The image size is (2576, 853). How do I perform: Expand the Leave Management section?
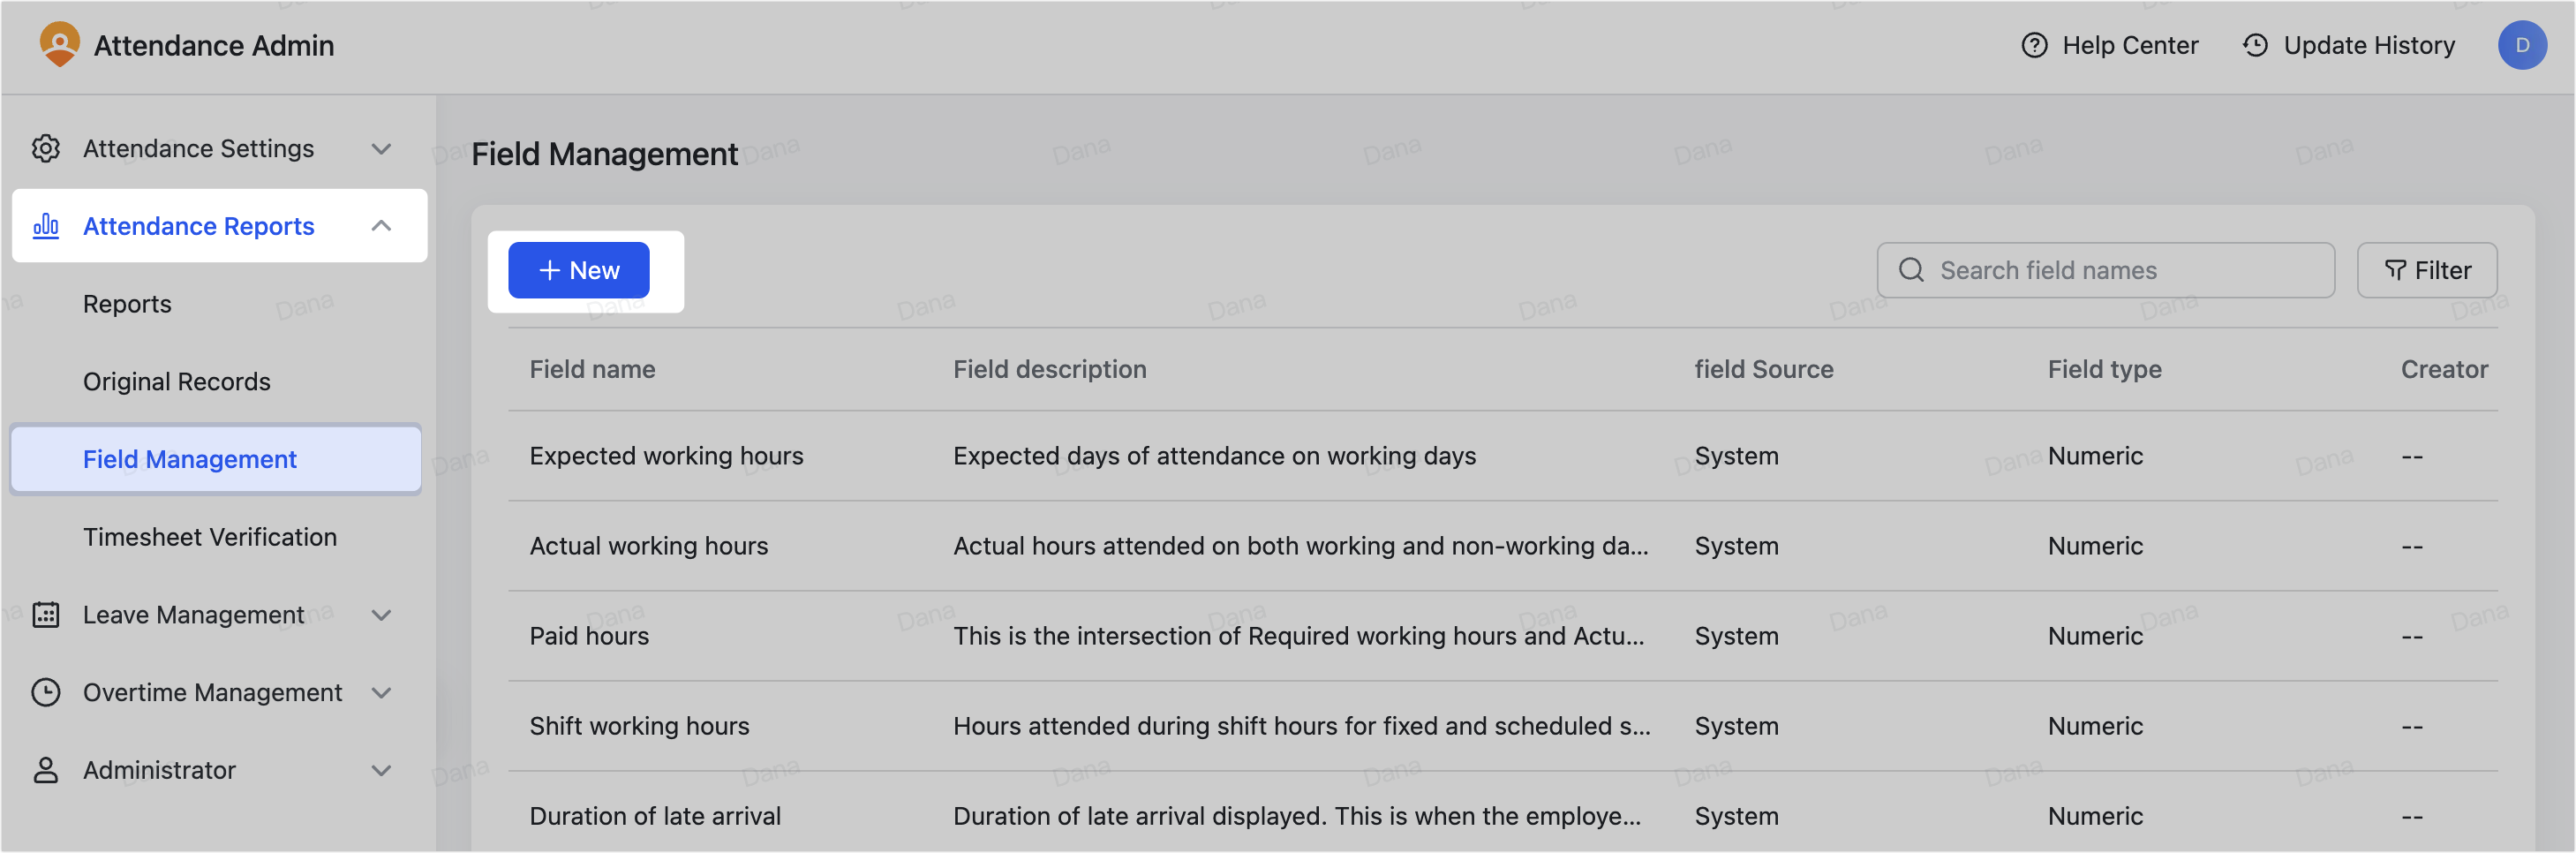point(381,615)
